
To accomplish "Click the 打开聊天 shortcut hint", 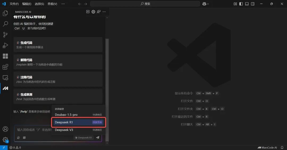I will (x=199, y=125).
